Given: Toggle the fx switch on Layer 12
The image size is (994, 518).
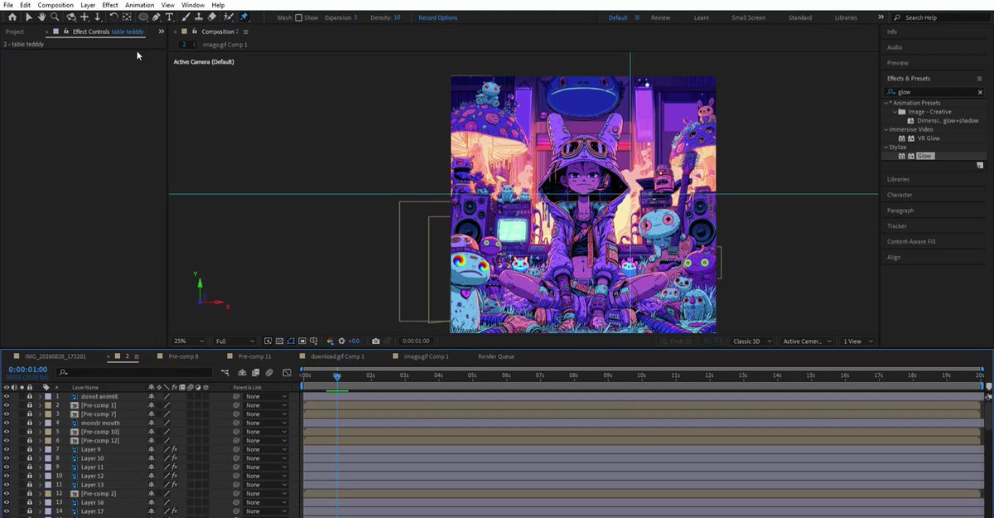Looking at the screenshot, I should [x=174, y=476].
